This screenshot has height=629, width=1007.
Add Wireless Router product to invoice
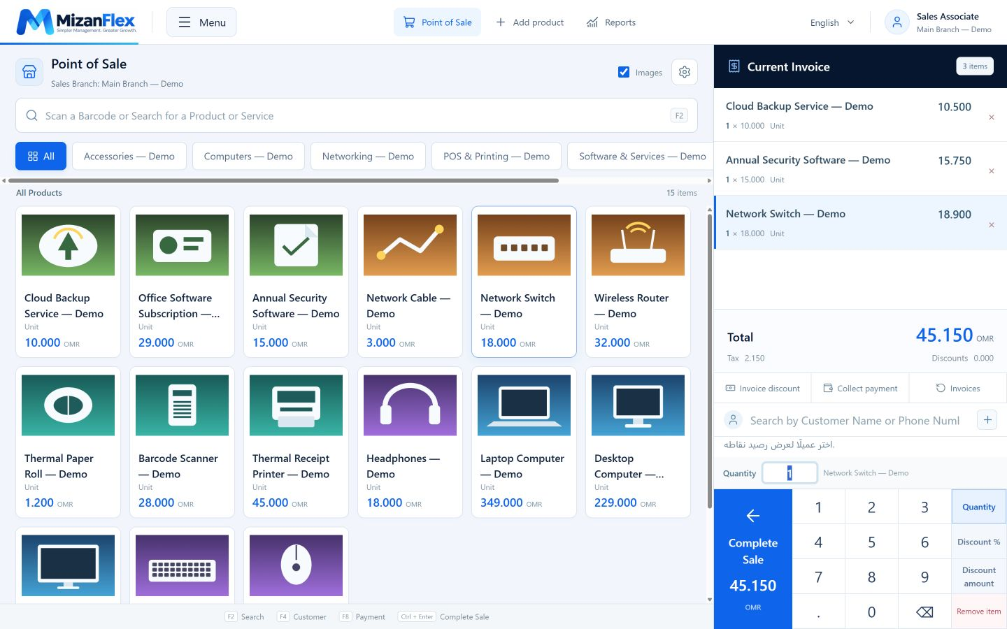pos(638,282)
